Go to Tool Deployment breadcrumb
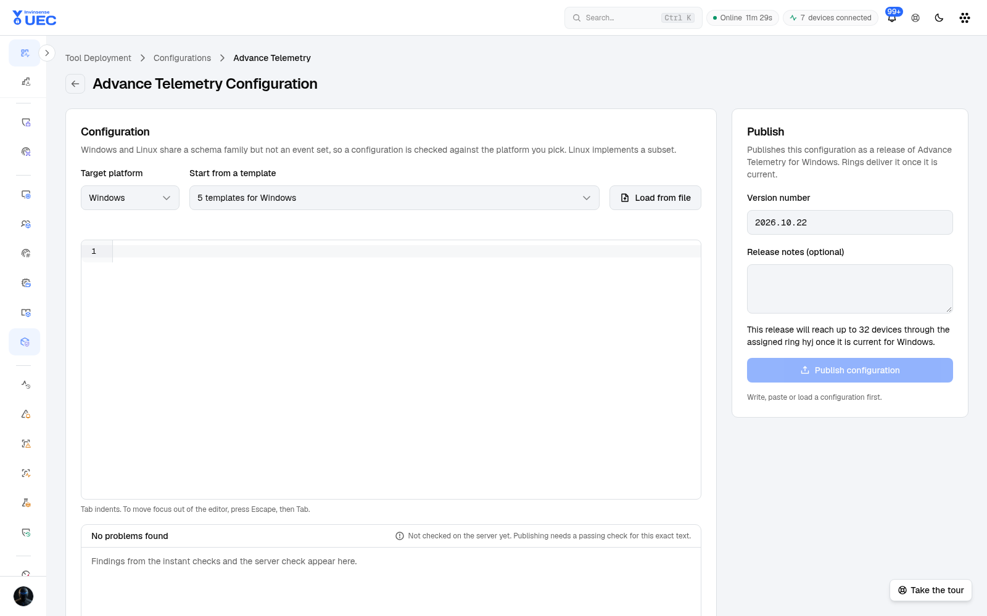 click(x=98, y=58)
